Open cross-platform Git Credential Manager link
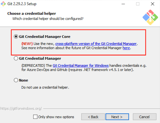The width and height of the screenshot is (160, 123). click(96, 44)
